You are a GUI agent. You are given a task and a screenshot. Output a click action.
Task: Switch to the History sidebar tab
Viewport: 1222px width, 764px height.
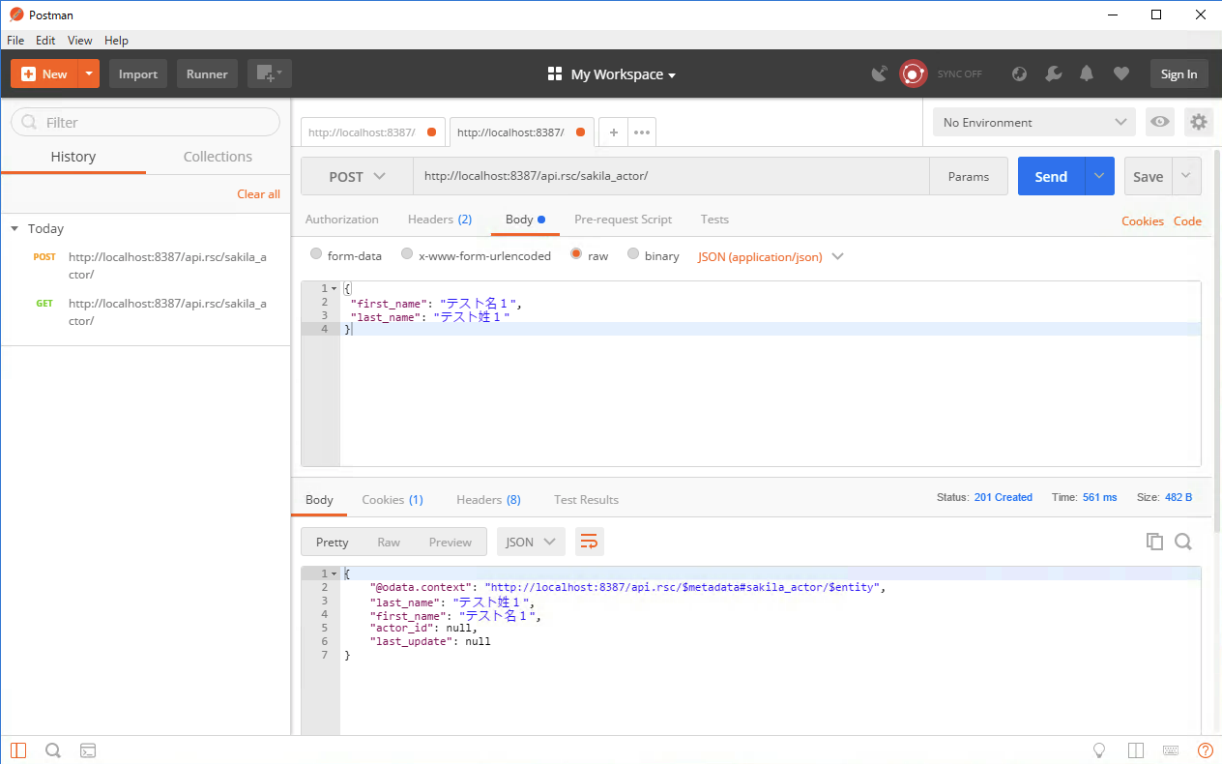pos(73,157)
